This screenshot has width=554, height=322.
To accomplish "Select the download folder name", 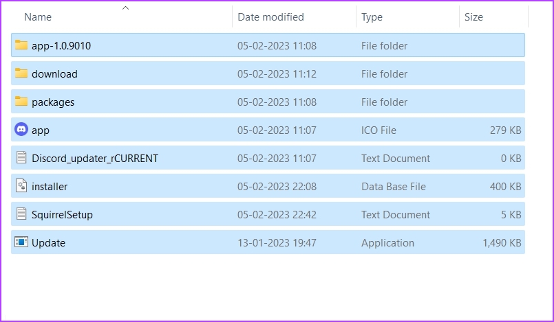I will pos(54,74).
